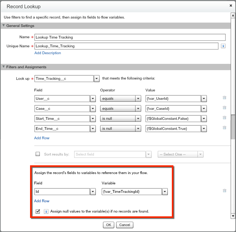The width and height of the screenshot is (236, 232).
Task: Remove the End_Time__c filter row
Action: (224, 128)
